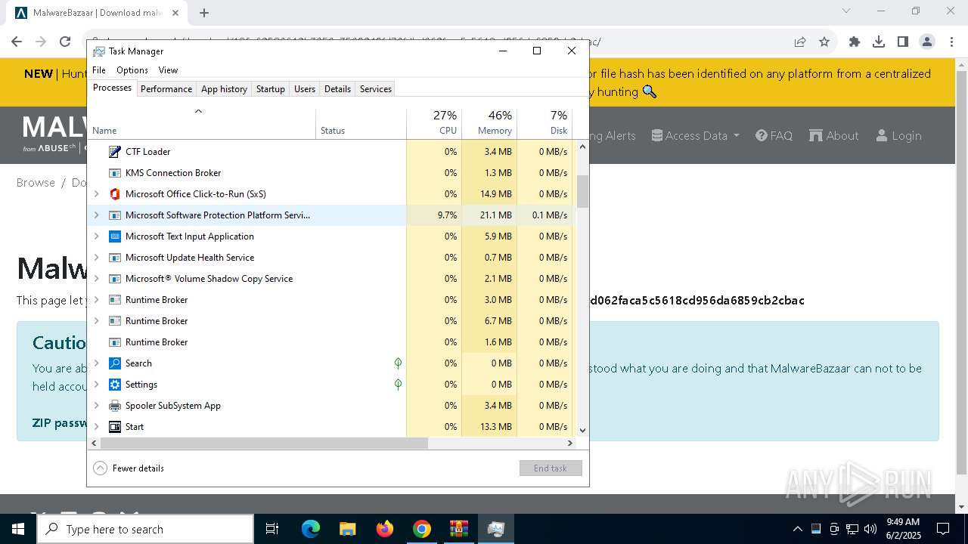The height and width of the screenshot is (544, 968).
Task: Click the Microsoft Update Health Service icon
Action: click(x=115, y=258)
